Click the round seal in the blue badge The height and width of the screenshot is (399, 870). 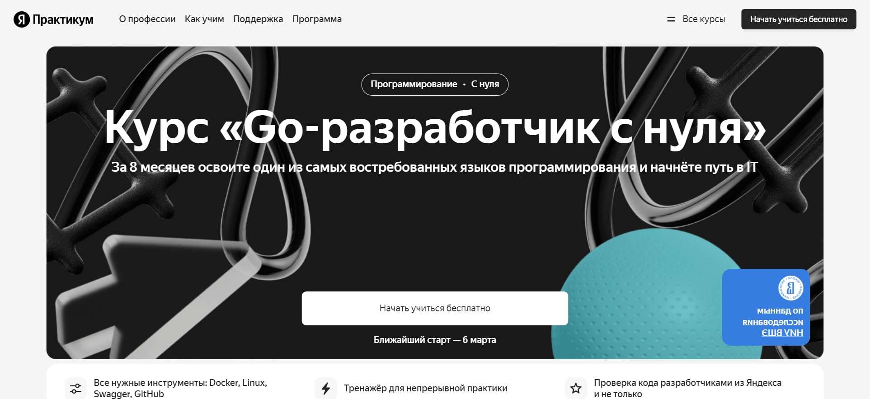[790, 288]
